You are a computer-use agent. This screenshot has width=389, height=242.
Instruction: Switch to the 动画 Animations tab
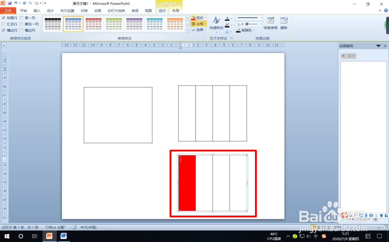[98, 11]
